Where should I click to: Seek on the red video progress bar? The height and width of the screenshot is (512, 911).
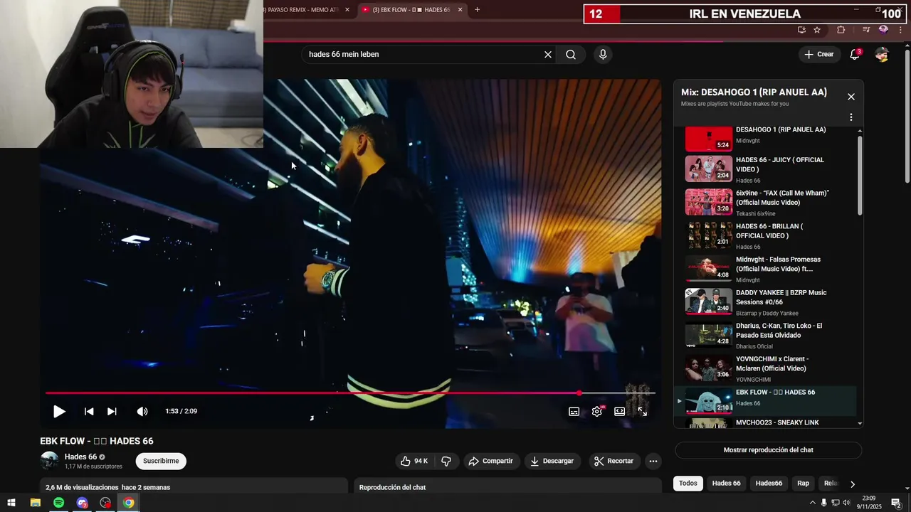350,393
